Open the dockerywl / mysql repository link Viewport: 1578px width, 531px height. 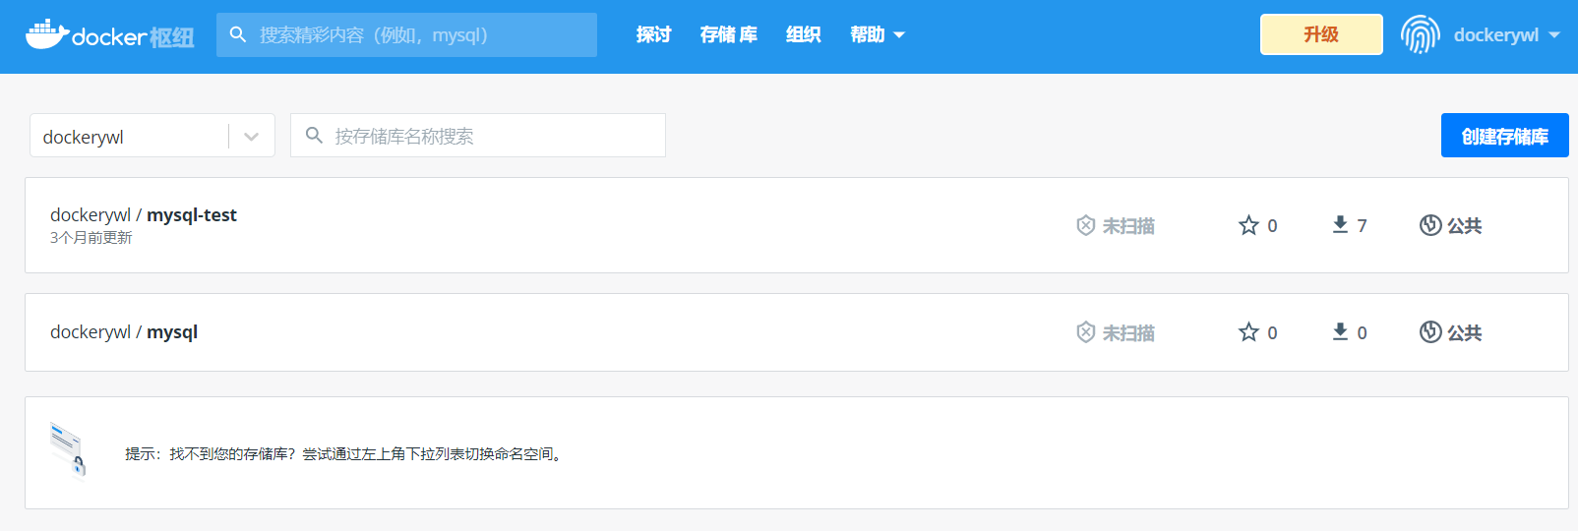[124, 332]
